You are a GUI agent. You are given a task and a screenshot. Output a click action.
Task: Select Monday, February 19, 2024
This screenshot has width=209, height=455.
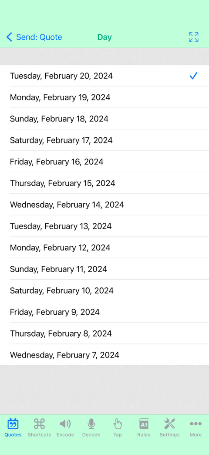[x=104, y=97]
